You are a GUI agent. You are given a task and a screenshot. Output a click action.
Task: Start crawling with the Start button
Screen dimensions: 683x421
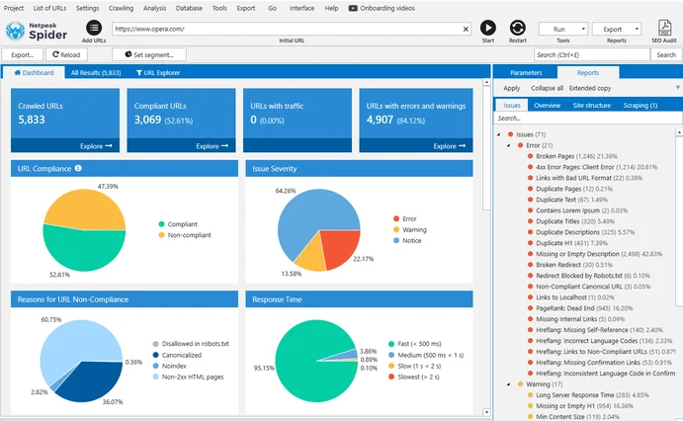coord(488,30)
